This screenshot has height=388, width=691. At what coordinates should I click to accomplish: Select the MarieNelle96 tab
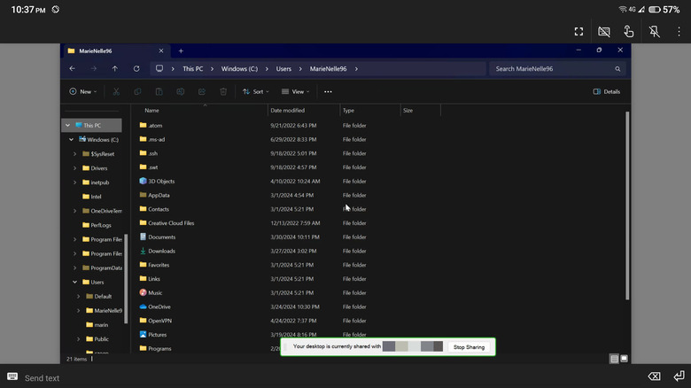(x=97, y=50)
